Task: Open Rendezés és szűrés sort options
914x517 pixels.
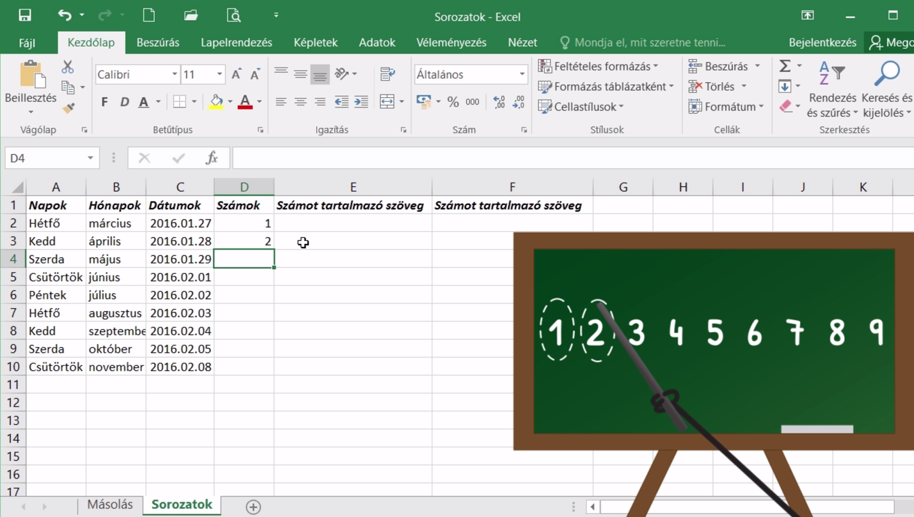Action: point(832,89)
